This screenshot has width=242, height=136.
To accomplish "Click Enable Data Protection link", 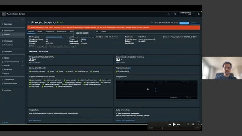I will pos(125,121).
